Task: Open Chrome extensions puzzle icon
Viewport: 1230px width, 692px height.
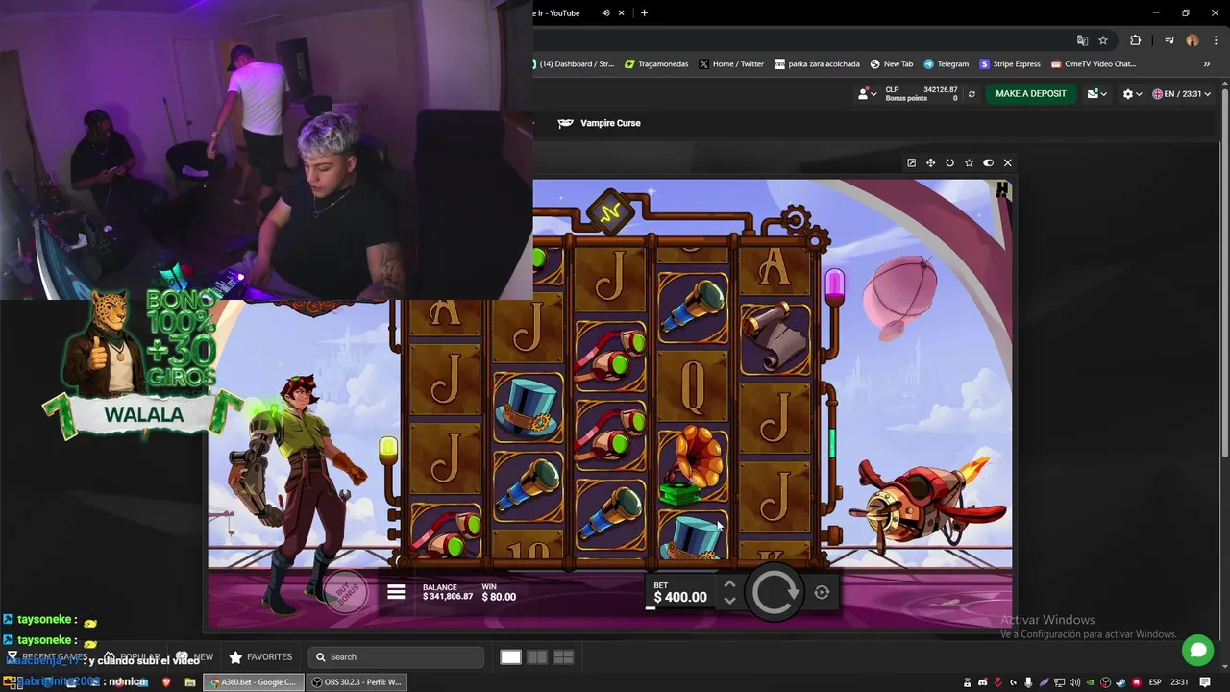Action: (1135, 40)
